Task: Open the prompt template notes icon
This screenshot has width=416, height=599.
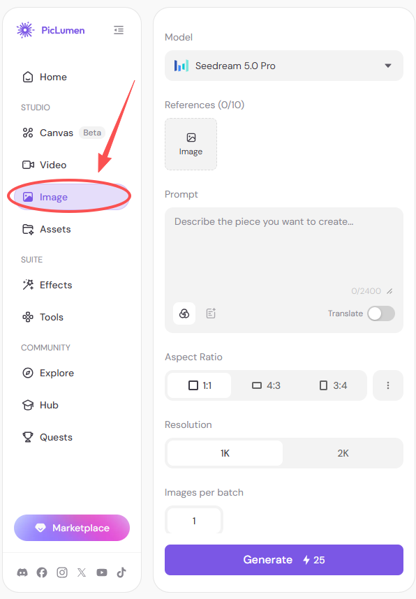Action: click(x=211, y=313)
